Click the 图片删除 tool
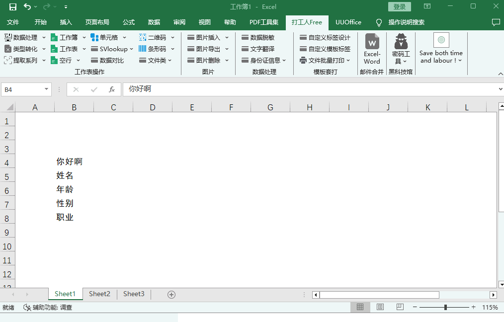Viewport: 504px width, 322px height. point(204,60)
